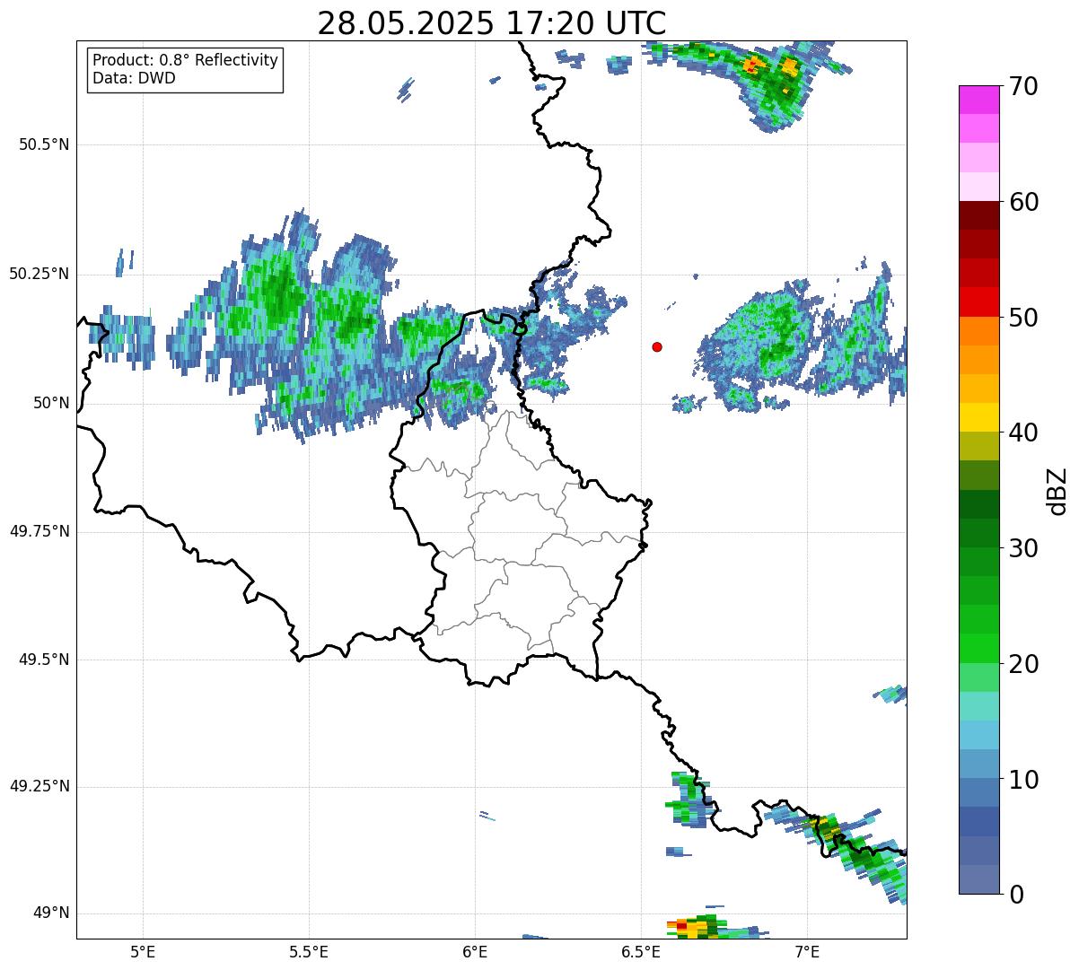Click the latitude label 49°N

pos(52,913)
